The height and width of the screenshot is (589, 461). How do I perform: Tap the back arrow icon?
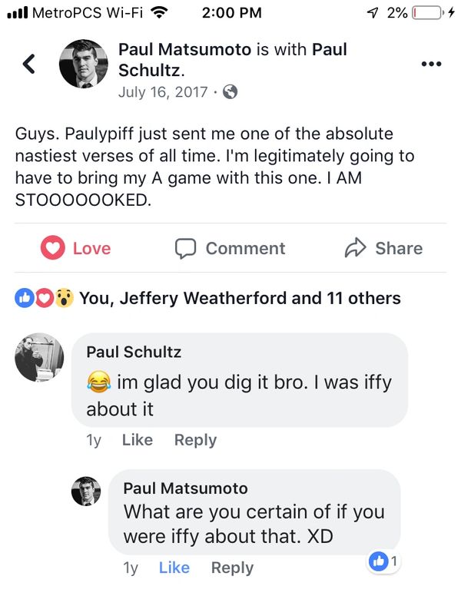click(x=29, y=64)
